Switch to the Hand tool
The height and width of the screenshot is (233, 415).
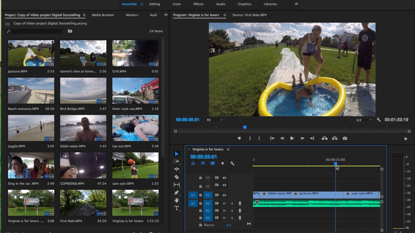(x=176, y=200)
